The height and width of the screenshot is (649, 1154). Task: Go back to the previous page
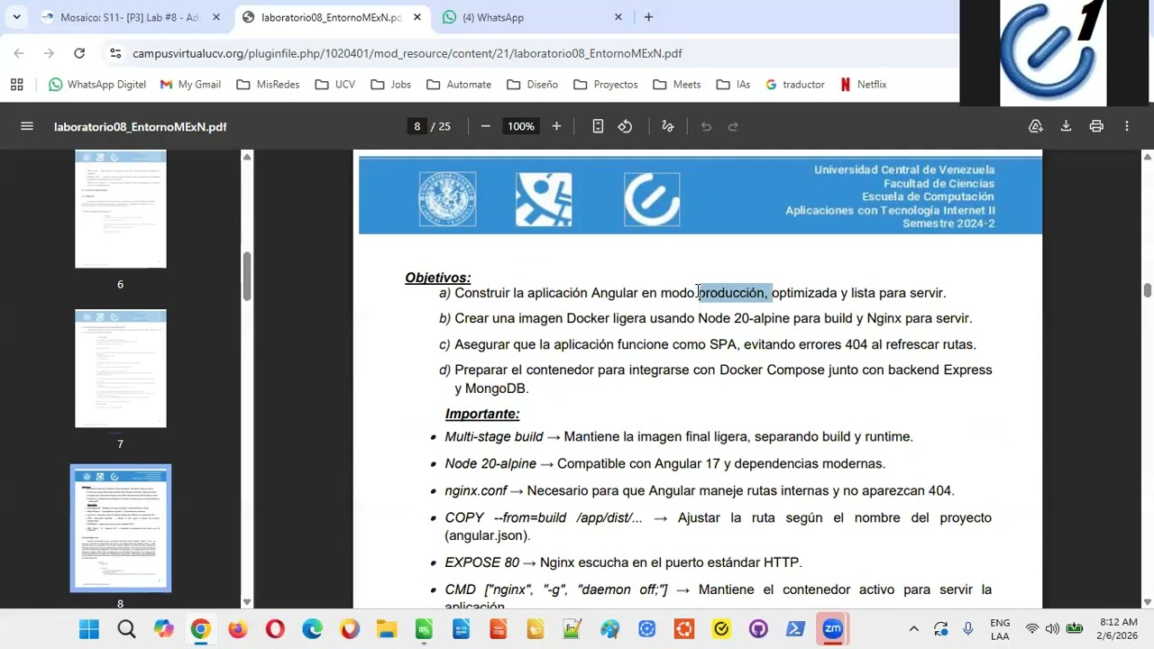click(x=19, y=53)
